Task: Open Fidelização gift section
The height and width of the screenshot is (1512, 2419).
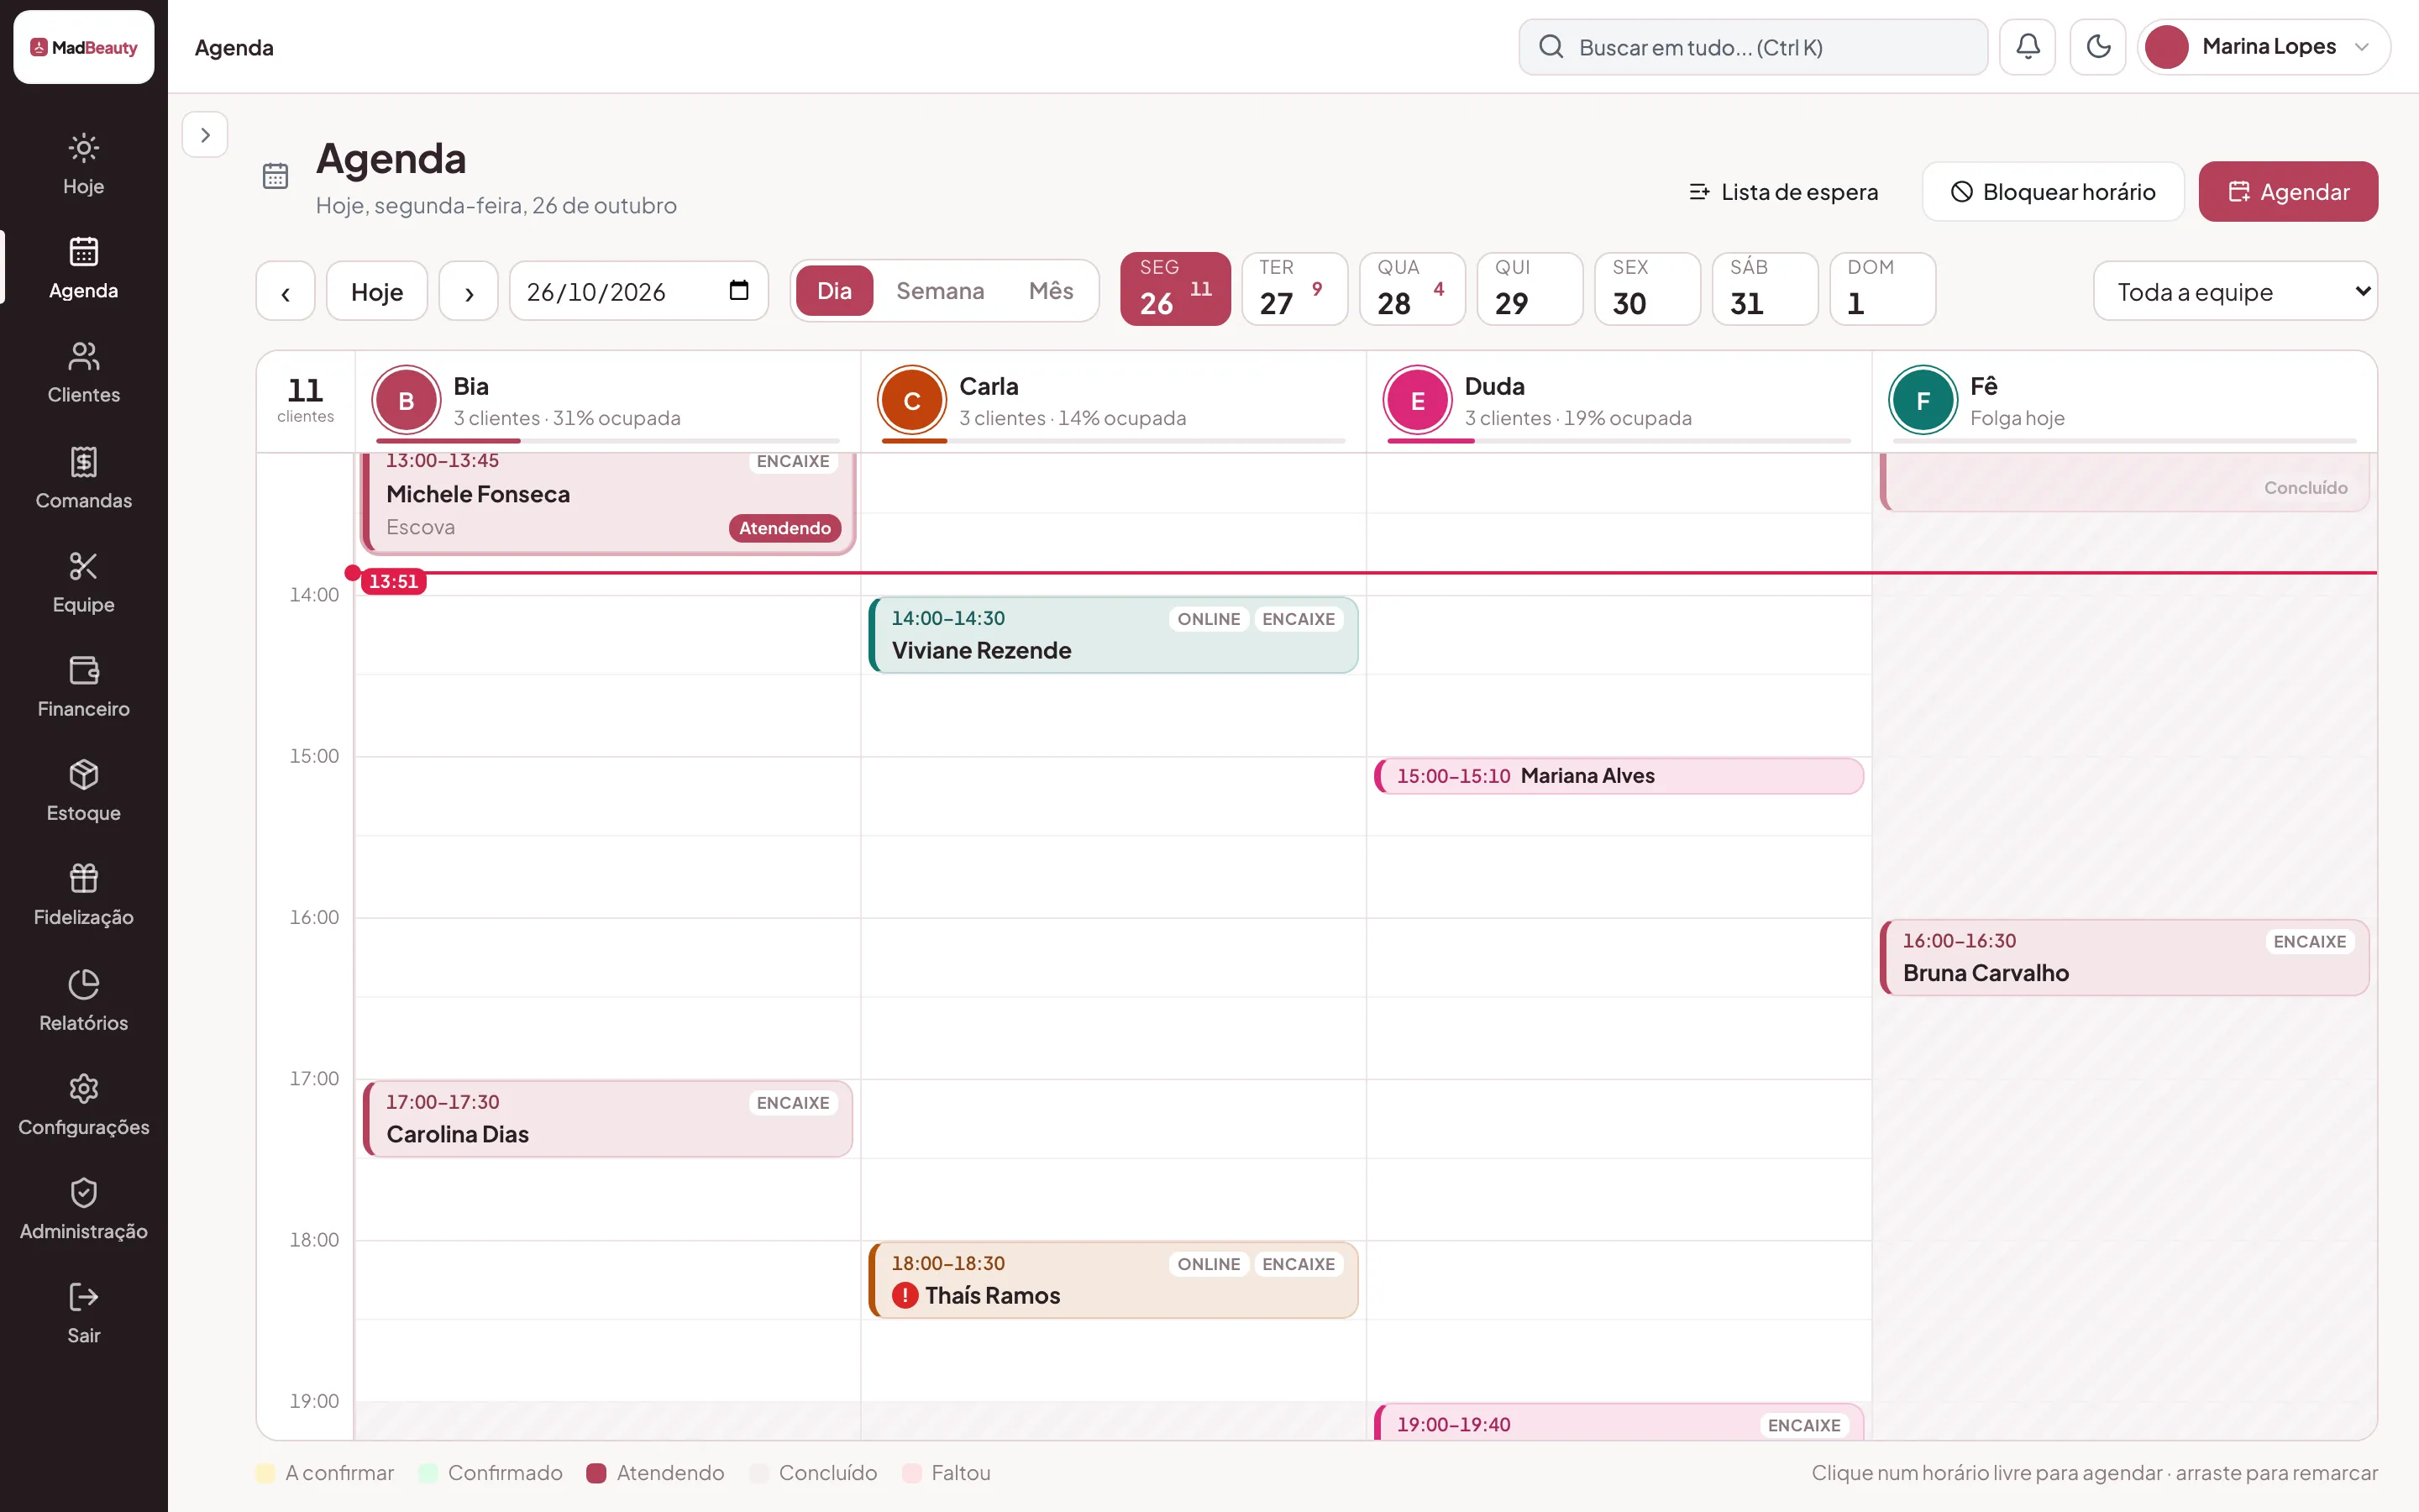Action: 84,895
